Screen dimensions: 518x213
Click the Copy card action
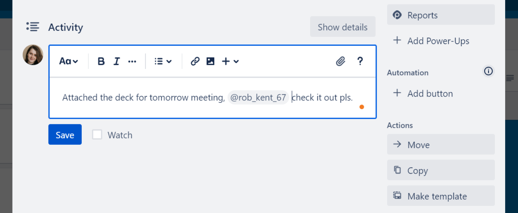(x=441, y=170)
